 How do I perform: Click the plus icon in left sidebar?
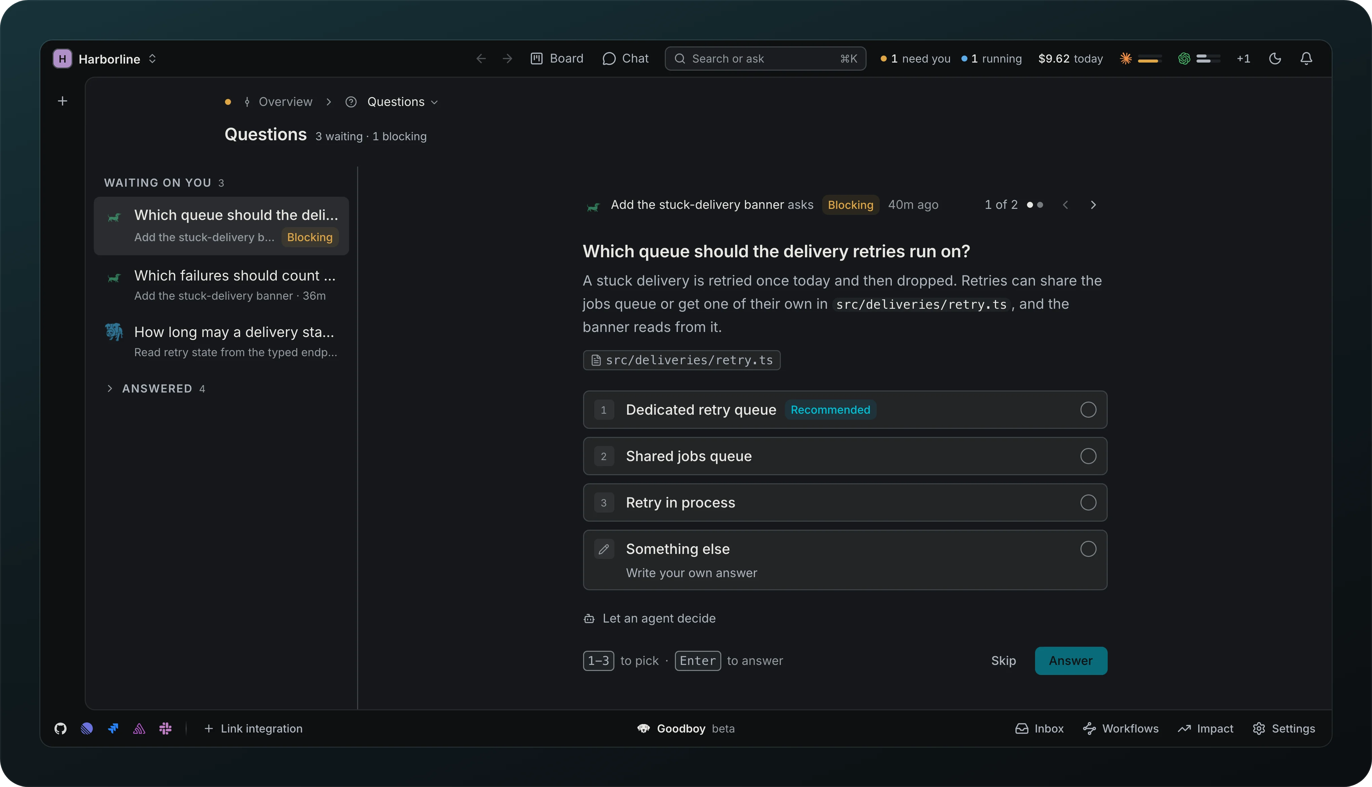tap(63, 101)
